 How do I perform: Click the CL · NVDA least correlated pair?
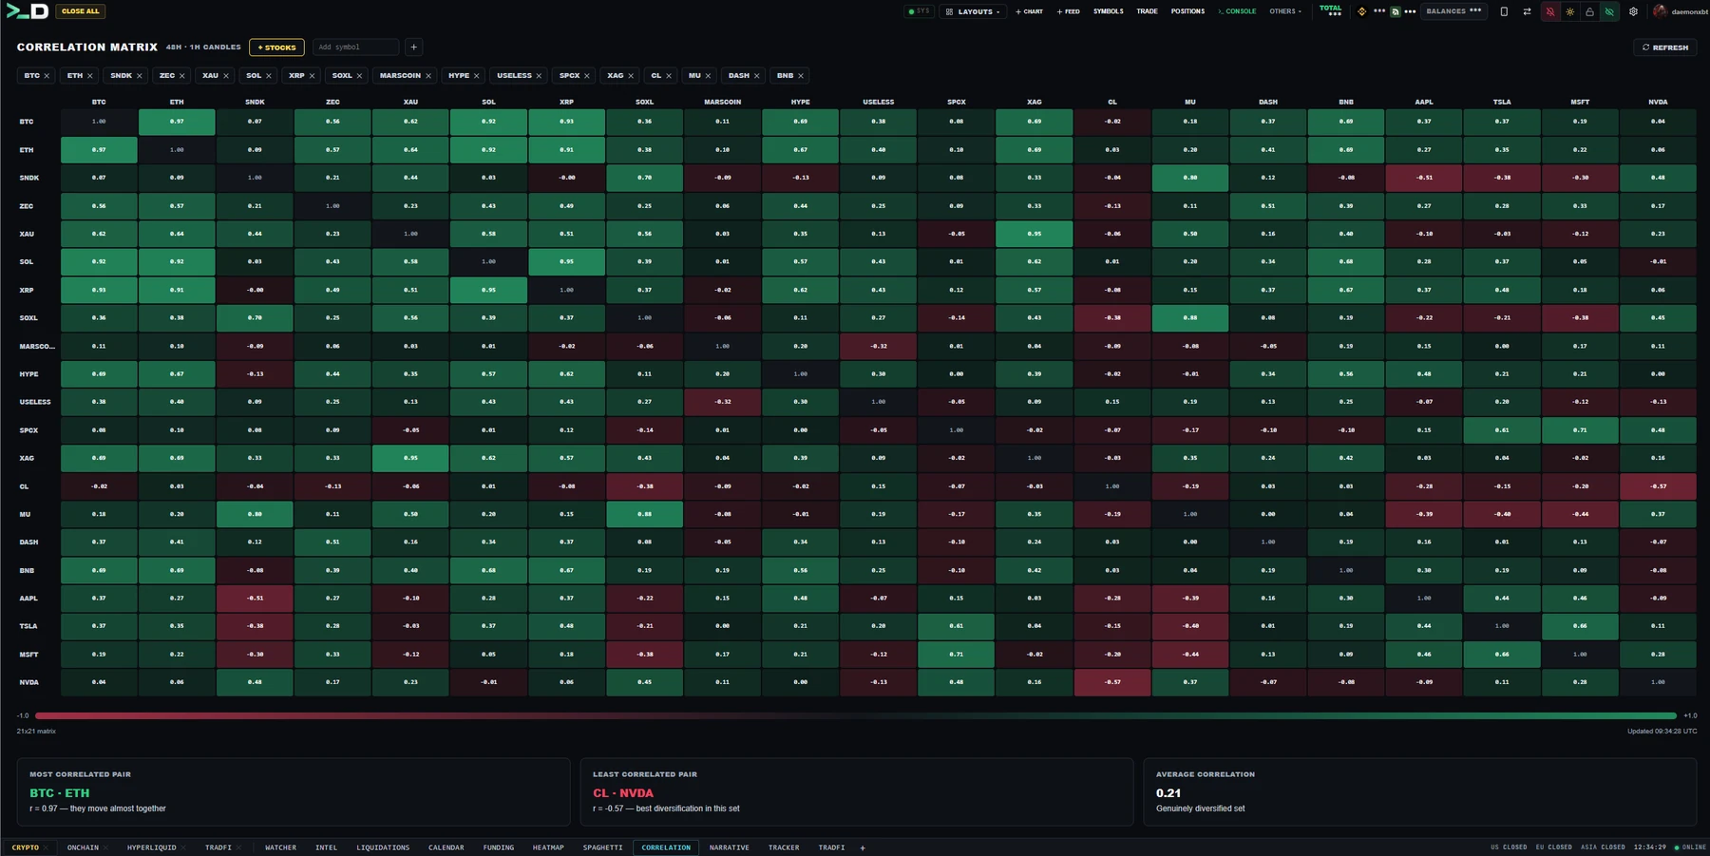click(623, 792)
